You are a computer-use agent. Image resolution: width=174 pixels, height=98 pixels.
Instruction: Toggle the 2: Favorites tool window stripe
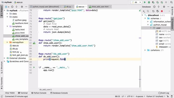[2, 83]
